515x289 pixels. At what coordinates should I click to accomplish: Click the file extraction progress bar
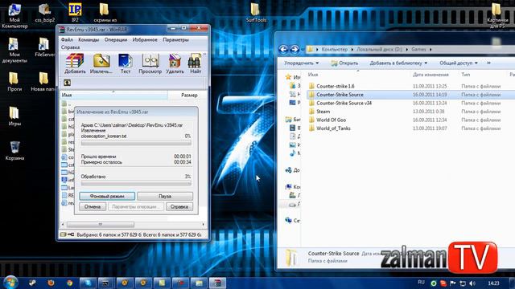(136, 143)
